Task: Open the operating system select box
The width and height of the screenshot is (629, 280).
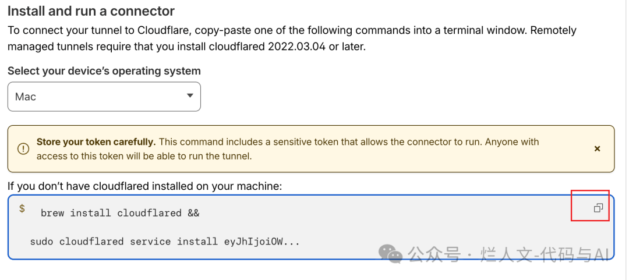Action: pos(104,97)
